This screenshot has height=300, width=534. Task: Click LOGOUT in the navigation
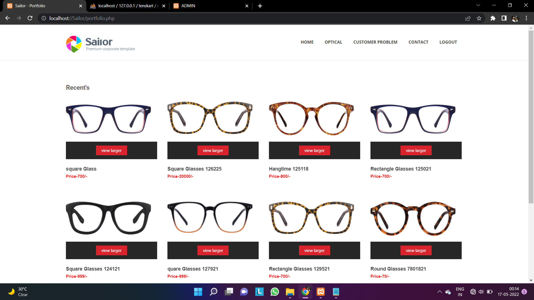tap(448, 42)
